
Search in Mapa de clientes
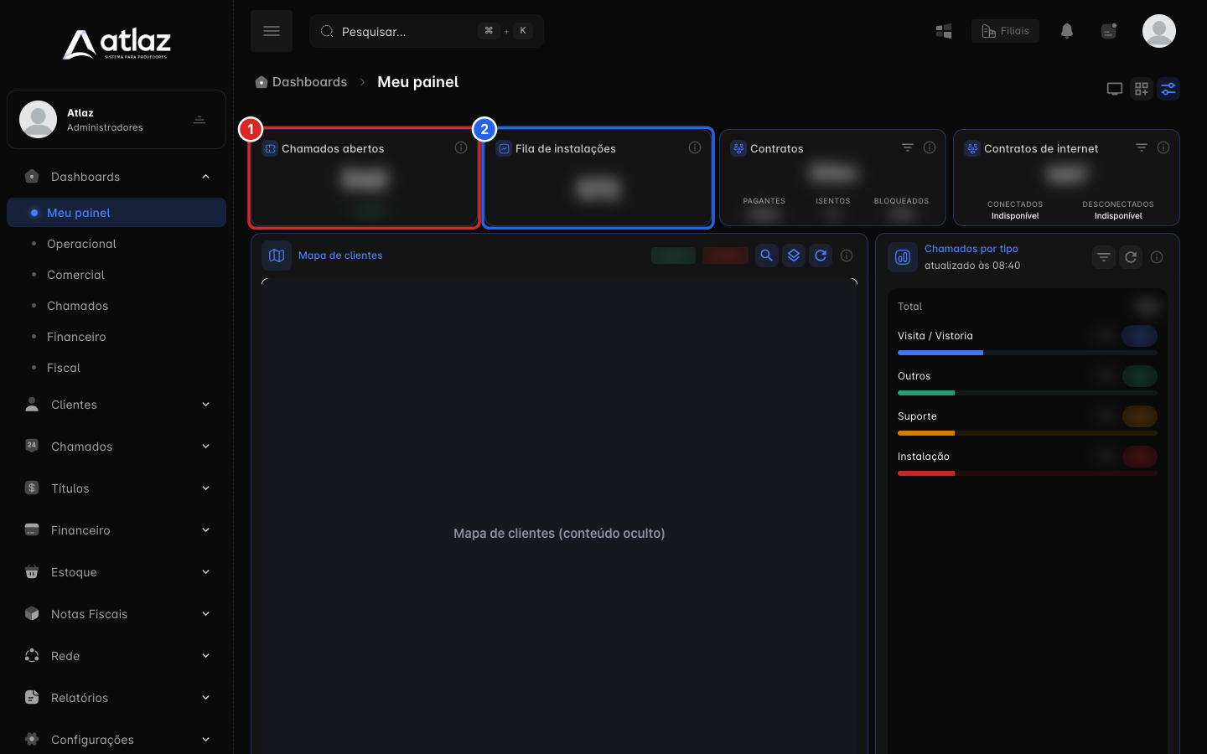click(767, 256)
